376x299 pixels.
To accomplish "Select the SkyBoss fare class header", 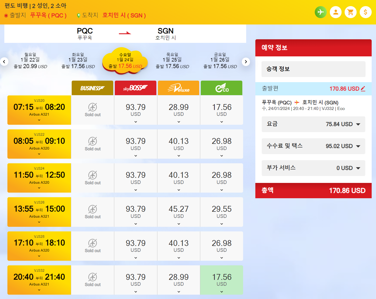I will pyautogui.click(x=135, y=88).
